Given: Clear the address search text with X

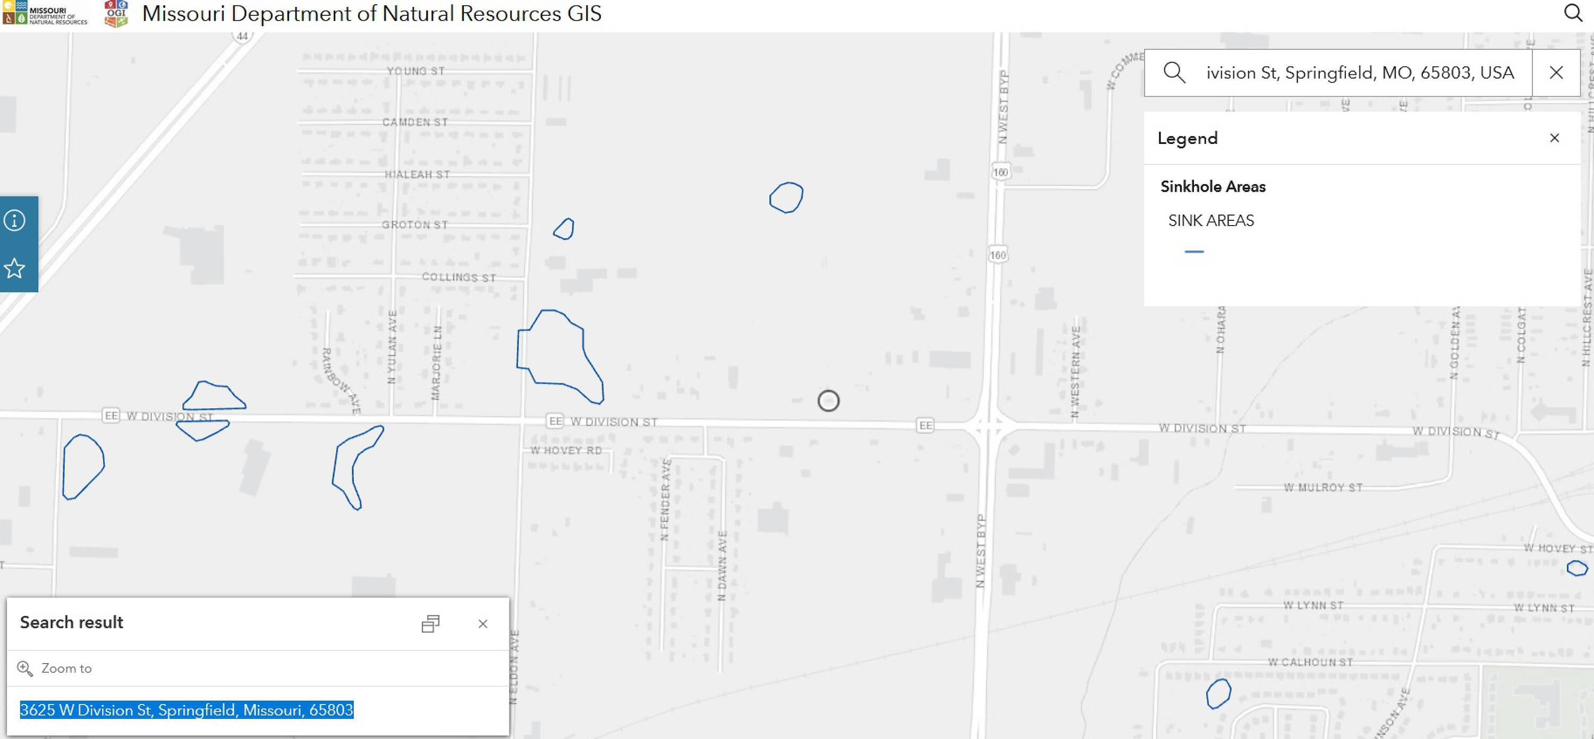Looking at the screenshot, I should (x=1556, y=72).
